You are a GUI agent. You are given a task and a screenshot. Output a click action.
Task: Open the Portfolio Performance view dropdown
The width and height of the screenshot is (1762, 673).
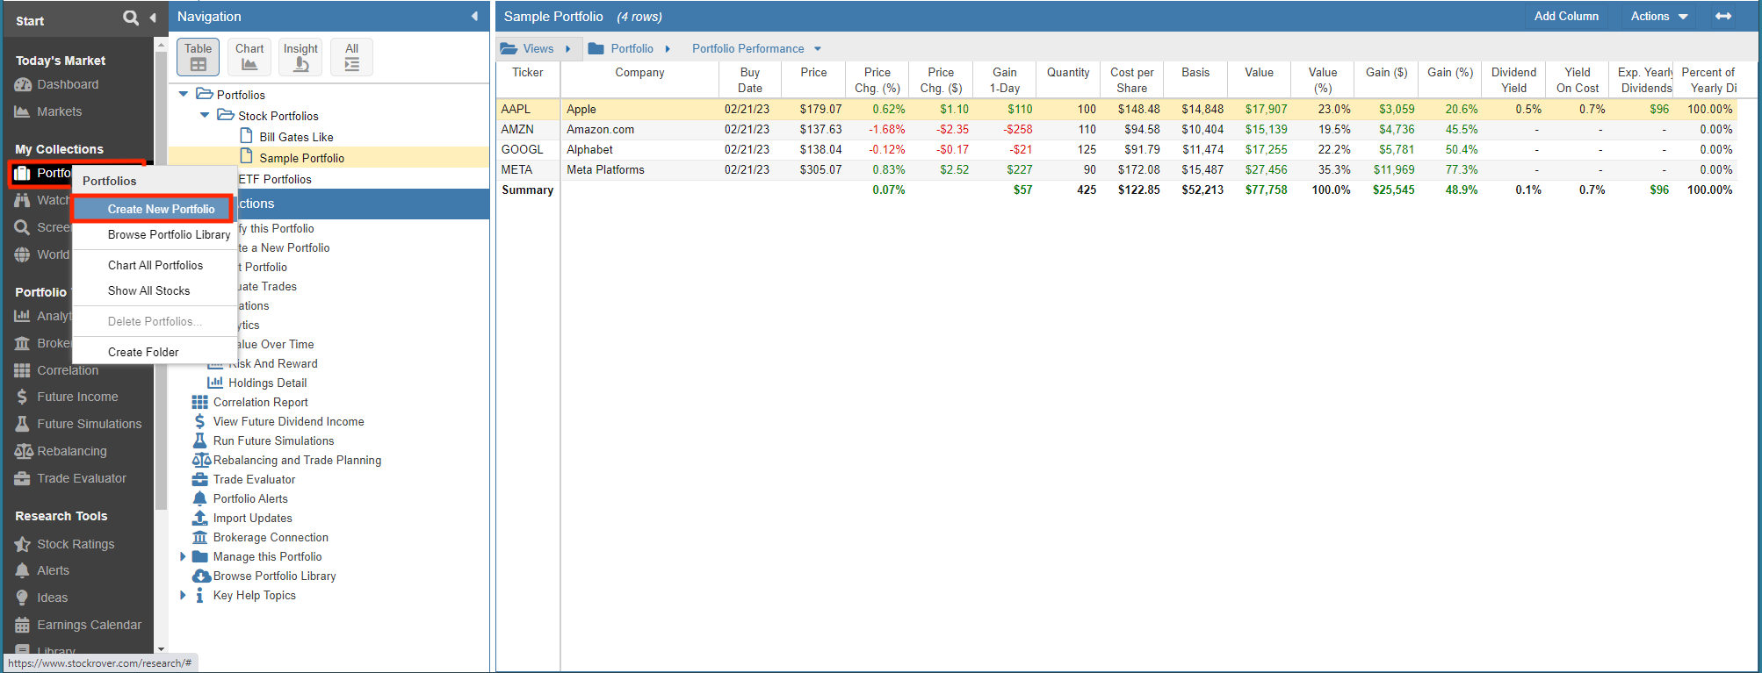[x=756, y=48]
